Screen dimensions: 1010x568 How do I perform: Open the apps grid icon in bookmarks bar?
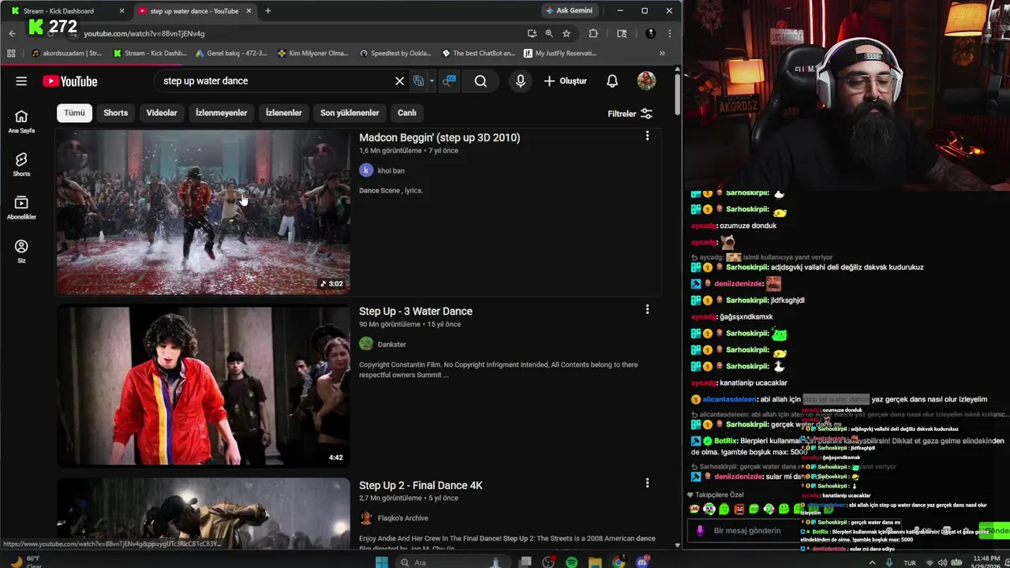(x=11, y=54)
